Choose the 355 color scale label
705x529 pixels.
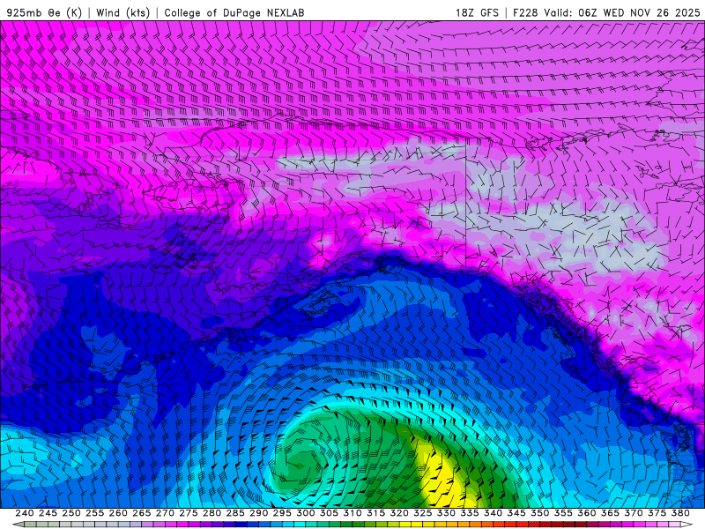coord(563,513)
